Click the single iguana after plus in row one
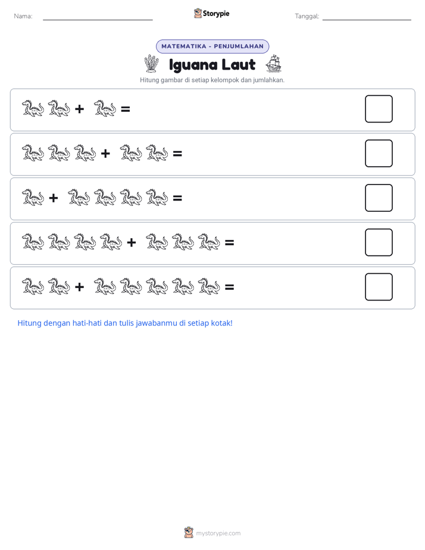425x550 pixels. (105, 108)
